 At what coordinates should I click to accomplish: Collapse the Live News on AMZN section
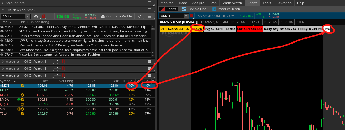click(x=3, y=10)
